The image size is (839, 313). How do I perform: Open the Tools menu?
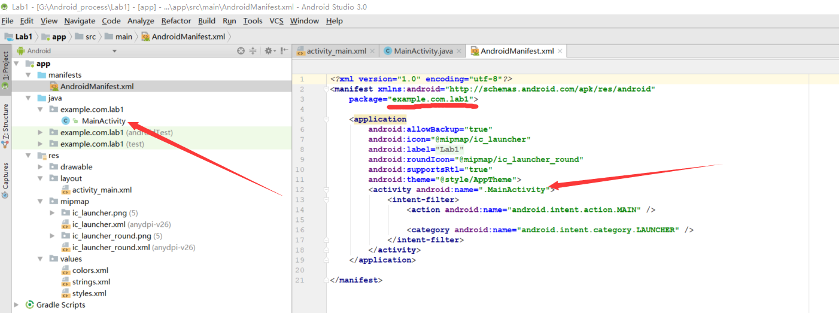click(253, 21)
